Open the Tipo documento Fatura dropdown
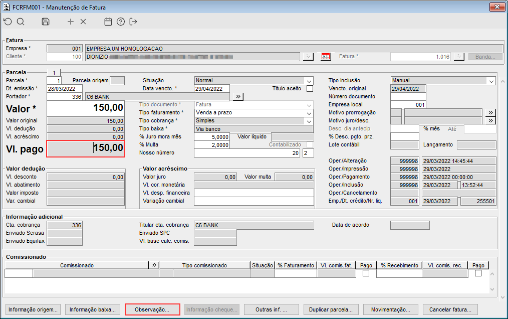This screenshot has height=319, width=508. click(309, 105)
